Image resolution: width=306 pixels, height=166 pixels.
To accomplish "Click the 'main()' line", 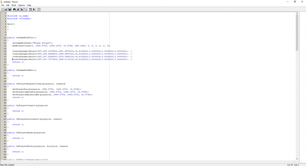I will 11,24.
